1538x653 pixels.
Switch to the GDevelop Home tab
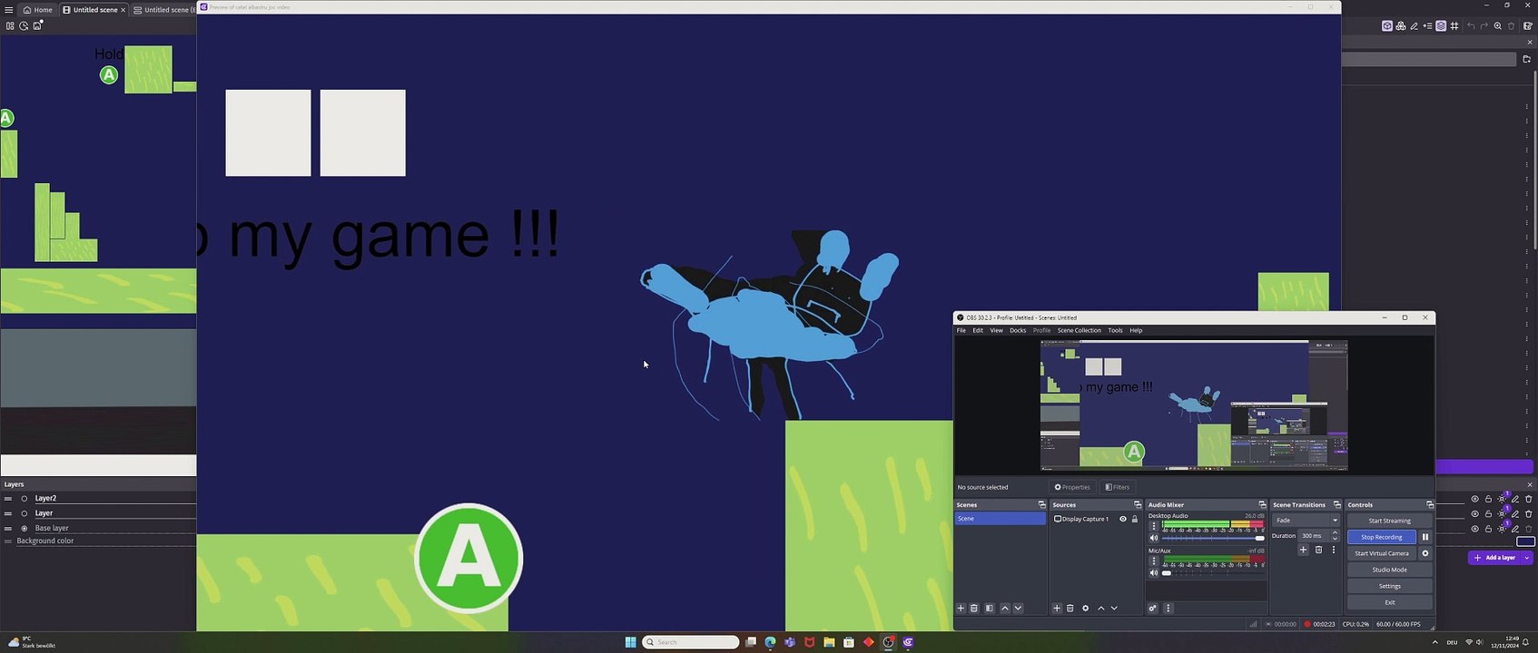(37, 10)
